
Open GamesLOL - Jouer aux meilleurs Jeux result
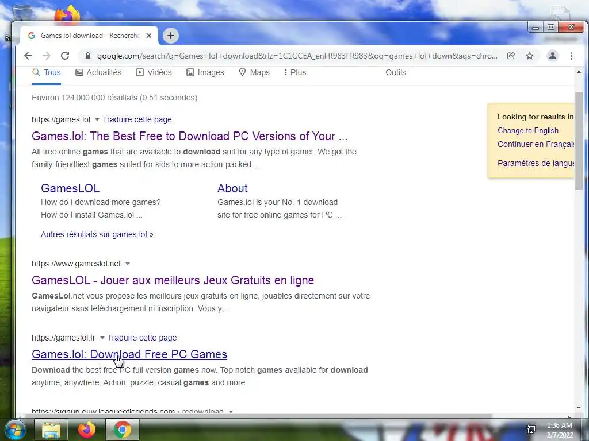click(x=173, y=280)
